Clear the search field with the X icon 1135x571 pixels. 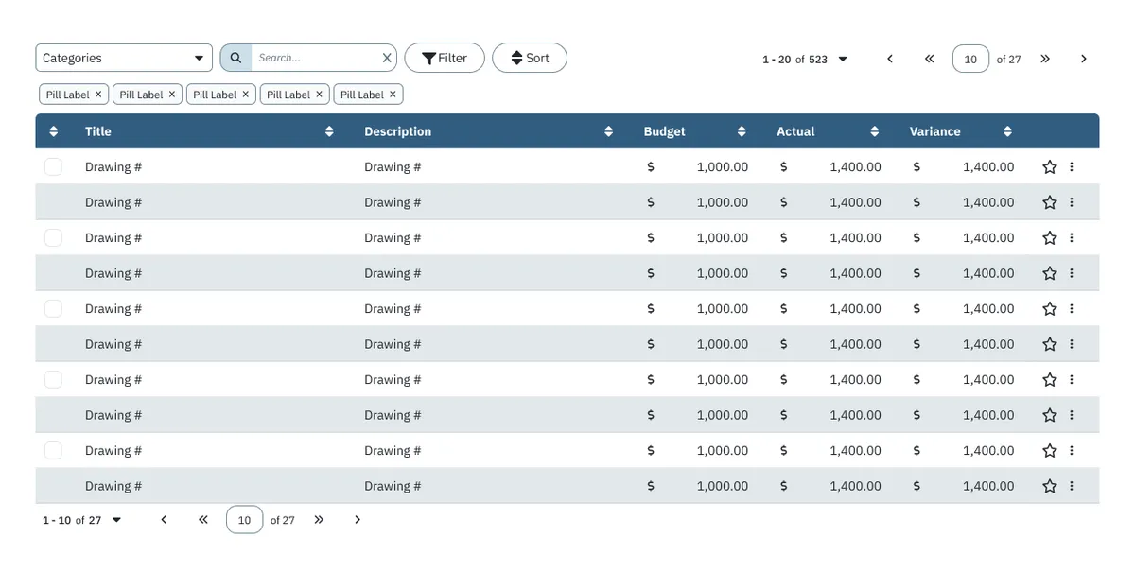click(386, 58)
